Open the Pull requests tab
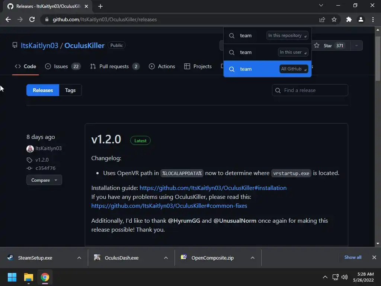Screen dimensions: 381x286 click(115, 66)
